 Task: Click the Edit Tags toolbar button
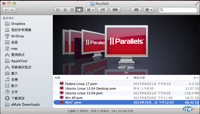(x=115, y=10)
